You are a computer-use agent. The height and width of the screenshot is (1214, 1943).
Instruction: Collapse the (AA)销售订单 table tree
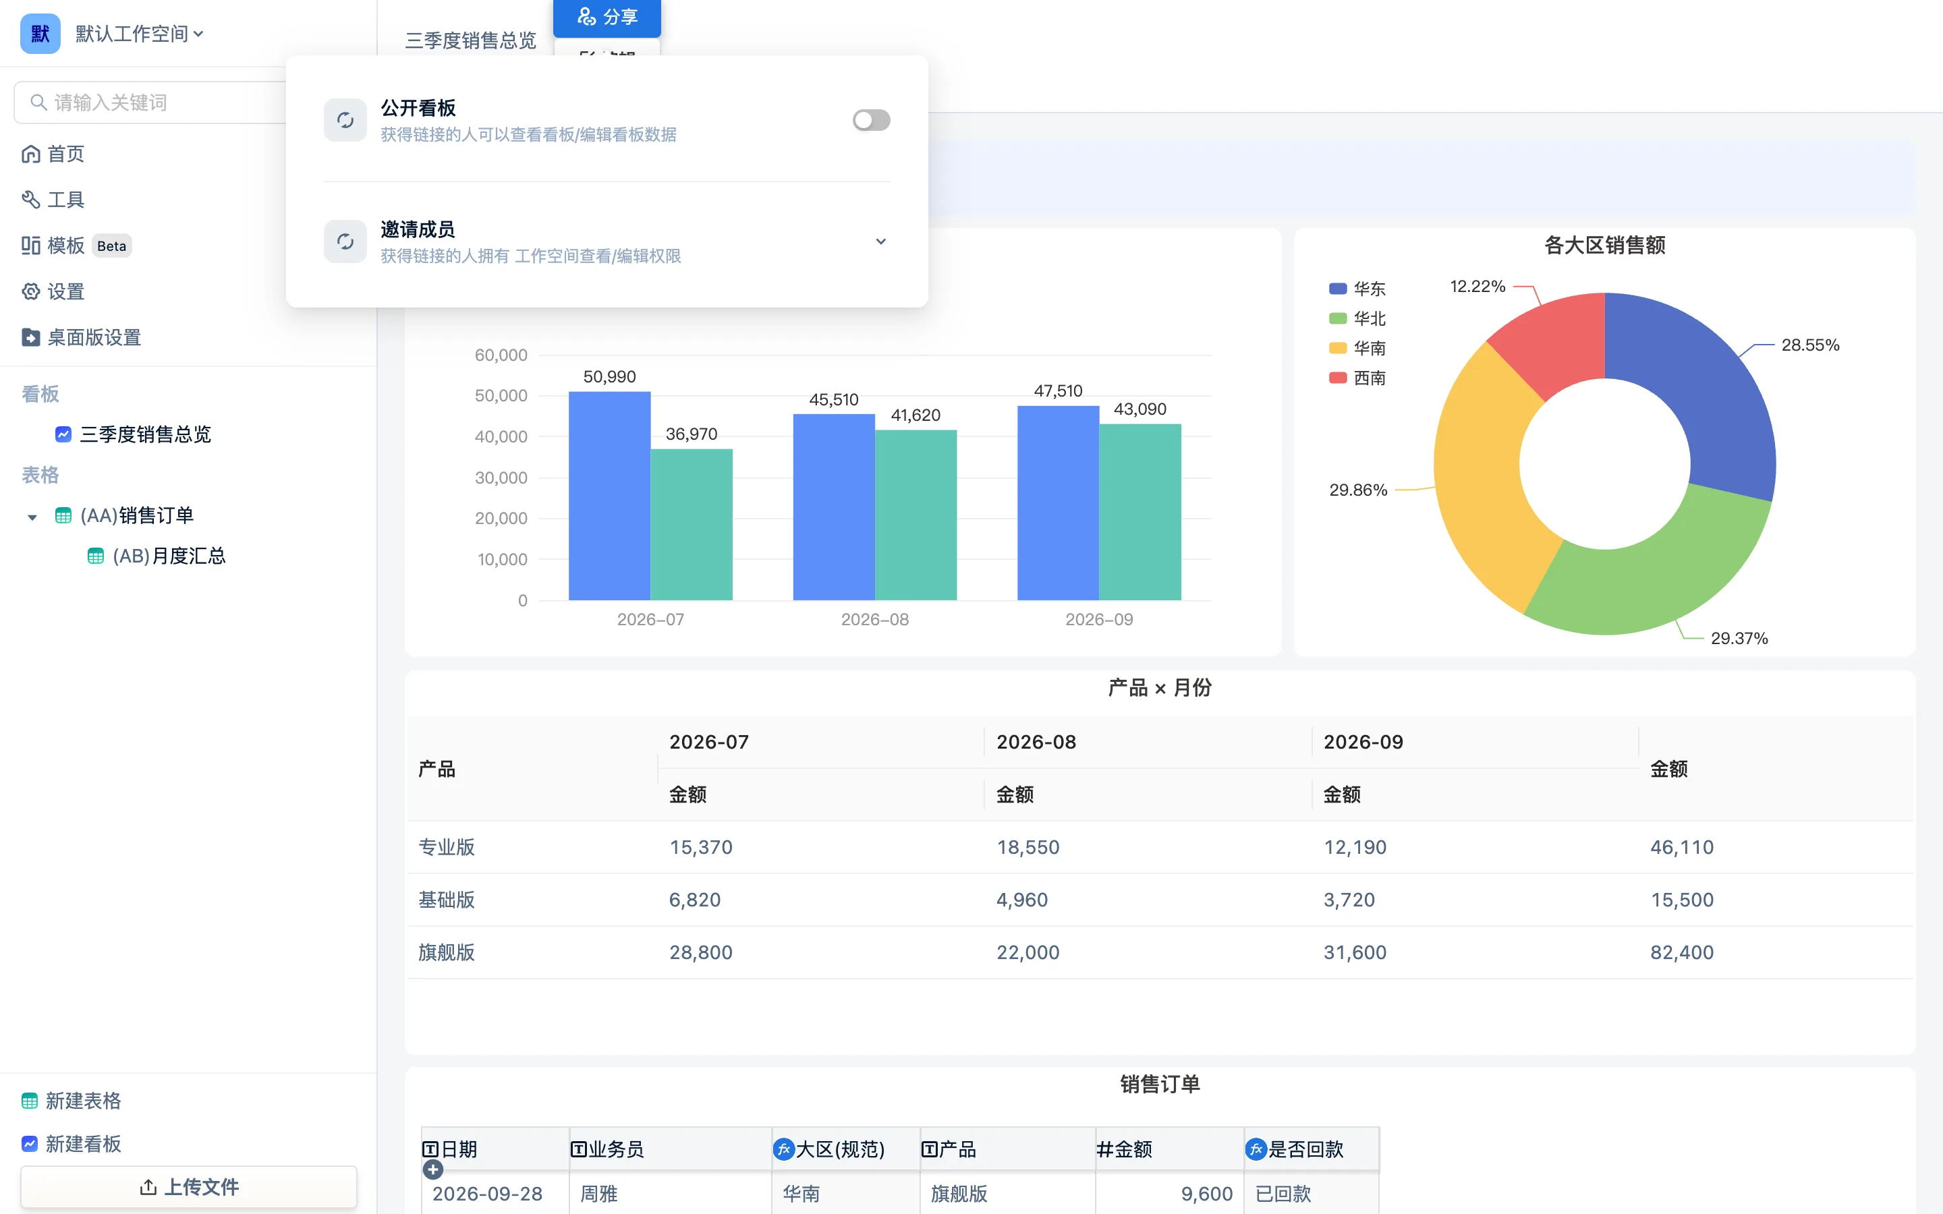(x=32, y=517)
